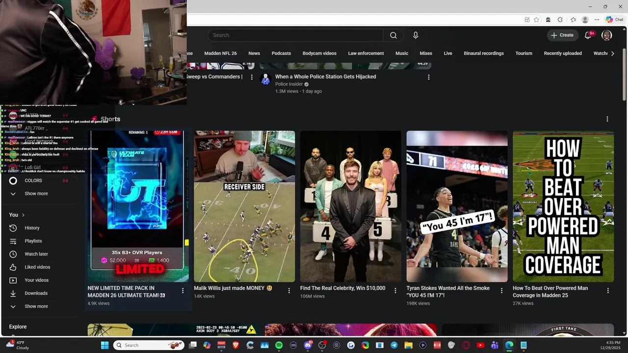This screenshot has height=353, width=628.
Task: Select the Recently uploaded chip
Action: click(x=563, y=53)
